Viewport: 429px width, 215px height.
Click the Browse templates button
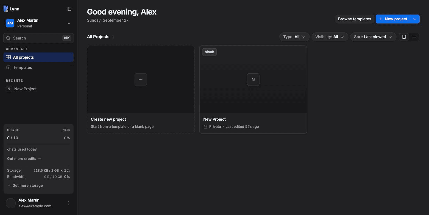[354, 19]
